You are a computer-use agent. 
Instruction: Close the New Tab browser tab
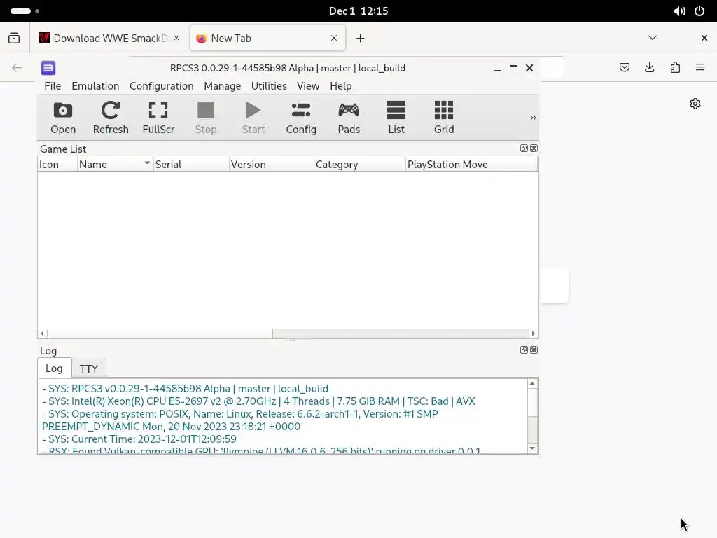coord(334,38)
